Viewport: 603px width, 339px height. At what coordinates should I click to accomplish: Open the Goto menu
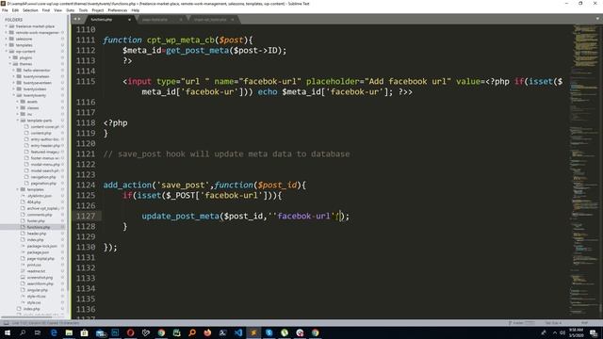(x=70, y=10)
